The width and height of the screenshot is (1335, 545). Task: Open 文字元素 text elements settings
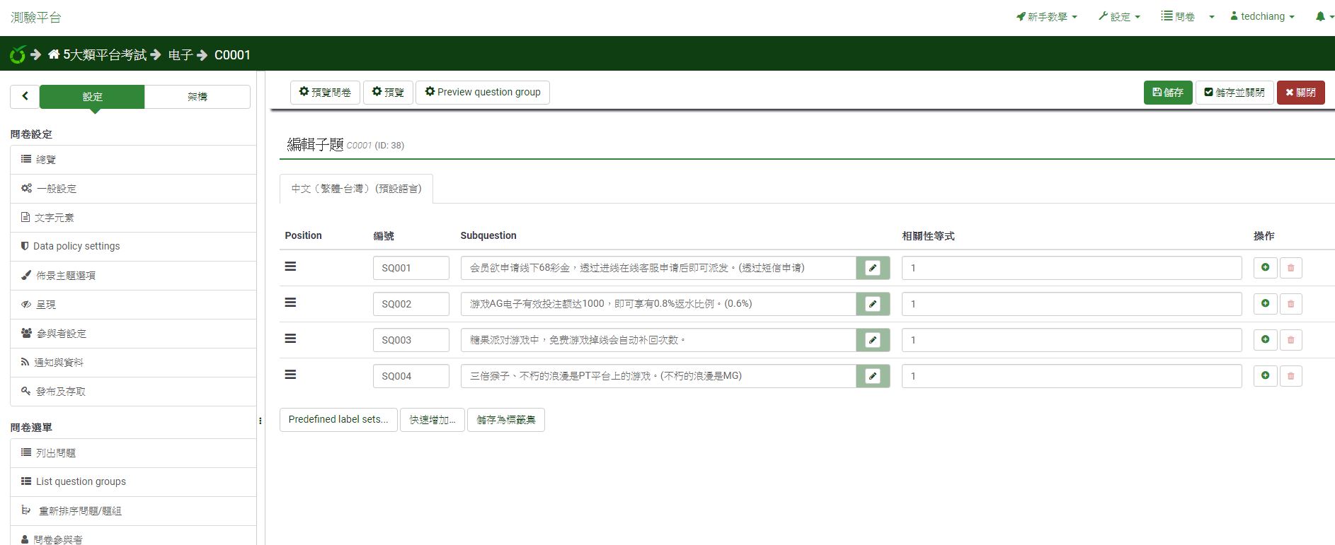pos(133,218)
